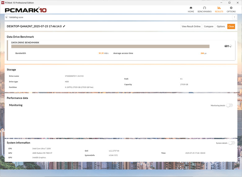Click the Time value 2025-07-25 17:46 +08:00
Image resolution: width=242 pixels, height=177 pixels.
pos(195,153)
